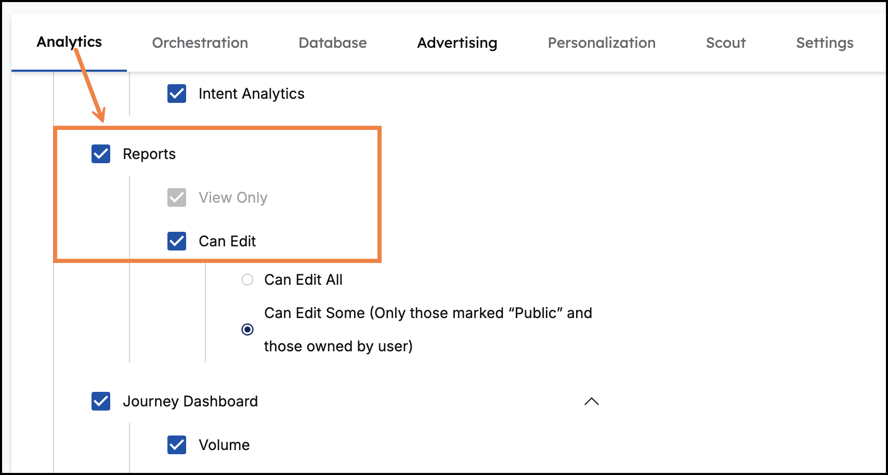Go to the Database tab

[333, 43]
